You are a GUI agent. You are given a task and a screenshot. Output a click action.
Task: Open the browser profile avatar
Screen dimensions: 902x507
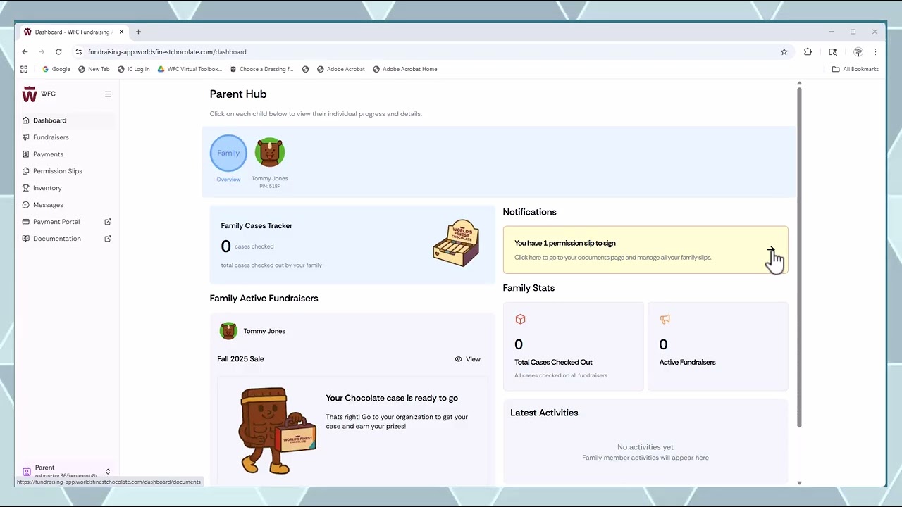point(858,51)
